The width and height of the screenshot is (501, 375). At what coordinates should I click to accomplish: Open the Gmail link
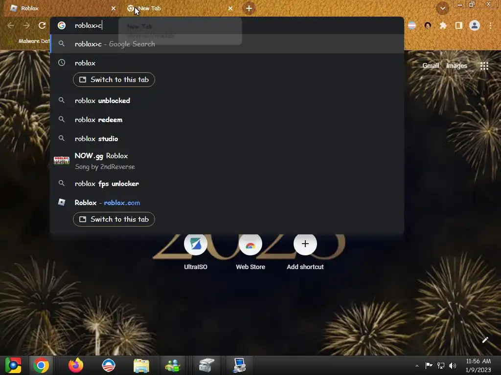point(431,66)
